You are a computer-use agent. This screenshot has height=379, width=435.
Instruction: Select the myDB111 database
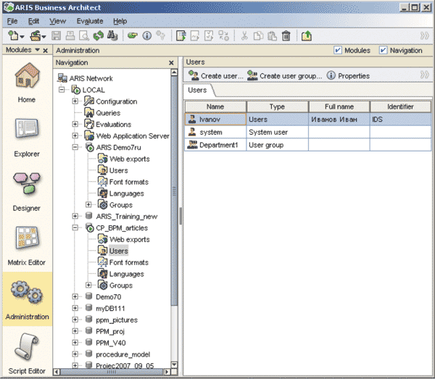pyautogui.click(x=110, y=308)
